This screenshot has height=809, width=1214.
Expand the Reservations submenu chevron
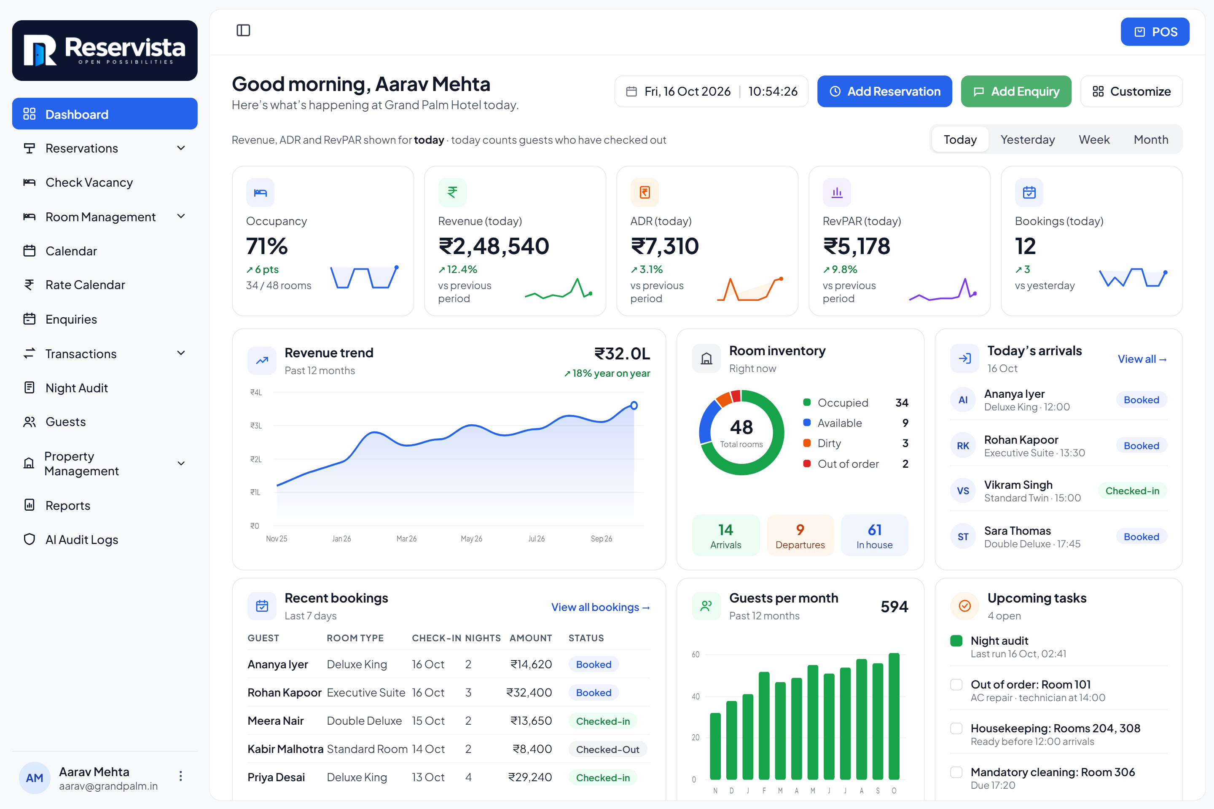pos(181,148)
